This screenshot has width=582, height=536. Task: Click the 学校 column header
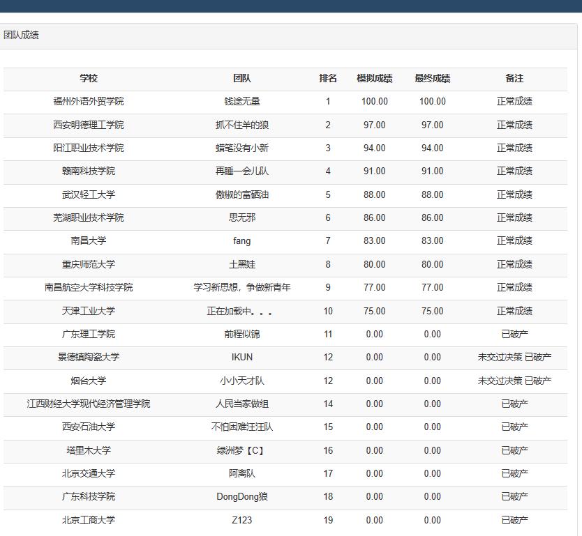tap(89, 79)
